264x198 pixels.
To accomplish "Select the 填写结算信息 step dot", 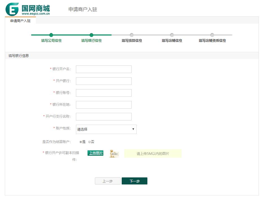I will [x=132, y=35].
